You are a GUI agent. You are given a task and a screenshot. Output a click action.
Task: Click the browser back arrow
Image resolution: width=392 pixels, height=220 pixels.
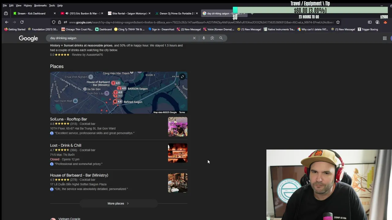tap(7, 22)
